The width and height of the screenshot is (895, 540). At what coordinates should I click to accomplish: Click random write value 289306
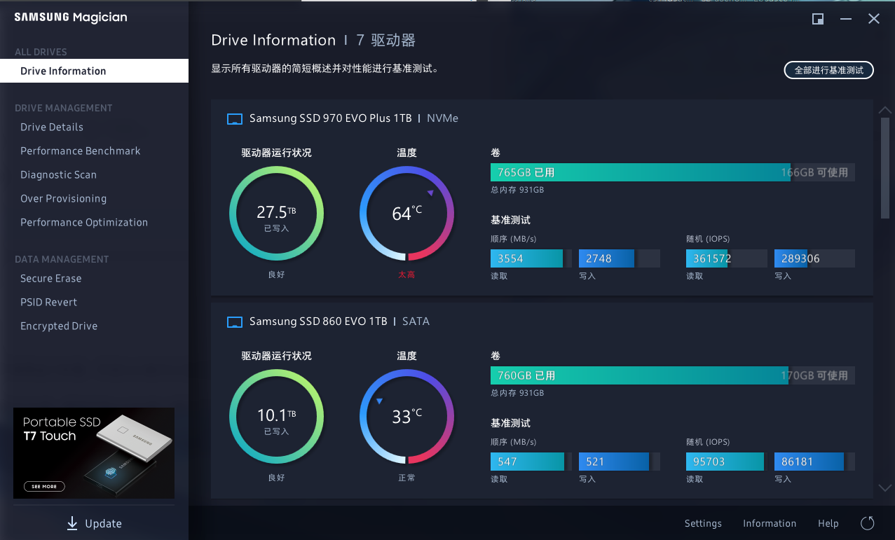800,258
